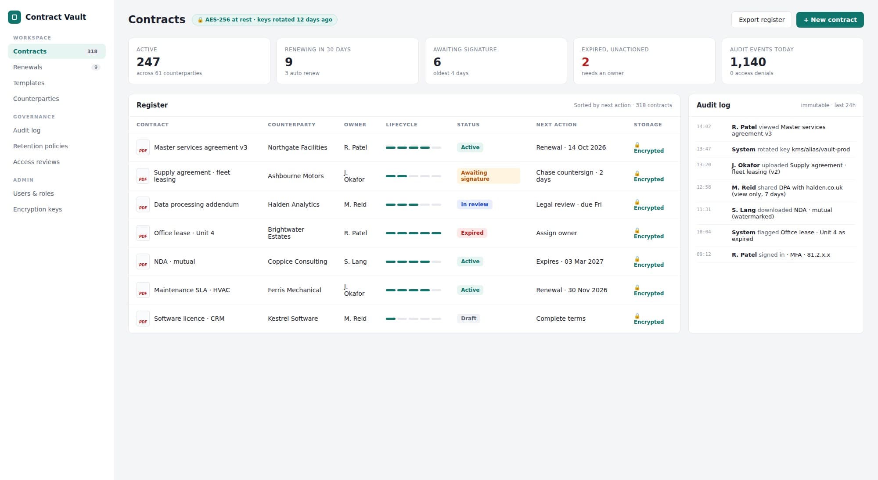Image resolution: width=878 pixels, height=480 pixels.
Task: Click the Awaiting signature status badge
Action: click(488, 176)
